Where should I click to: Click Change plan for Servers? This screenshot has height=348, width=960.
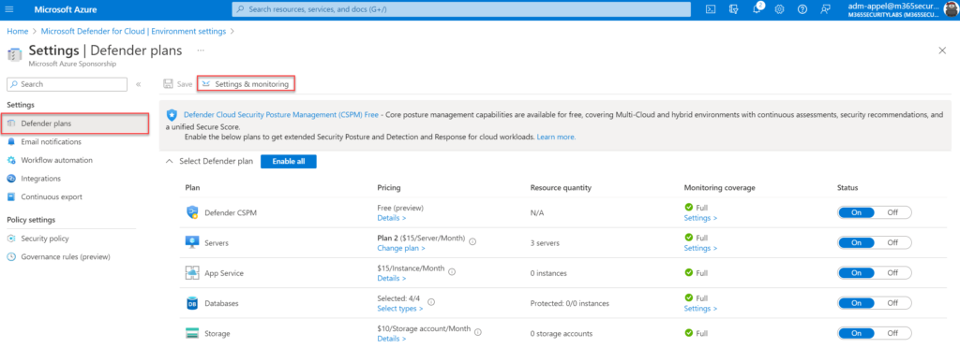point(401,249)
